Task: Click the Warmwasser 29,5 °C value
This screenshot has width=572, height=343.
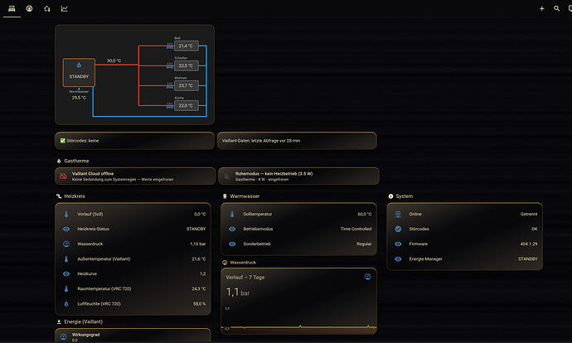Action: [79, 98]
